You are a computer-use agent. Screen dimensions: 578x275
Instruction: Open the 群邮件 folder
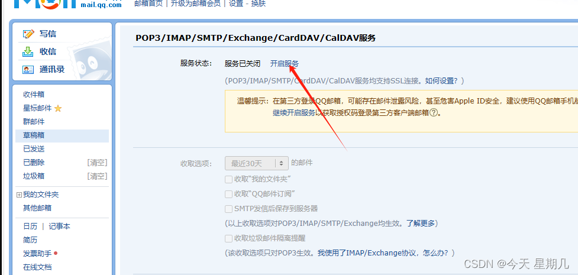click(x=34, y=122)
